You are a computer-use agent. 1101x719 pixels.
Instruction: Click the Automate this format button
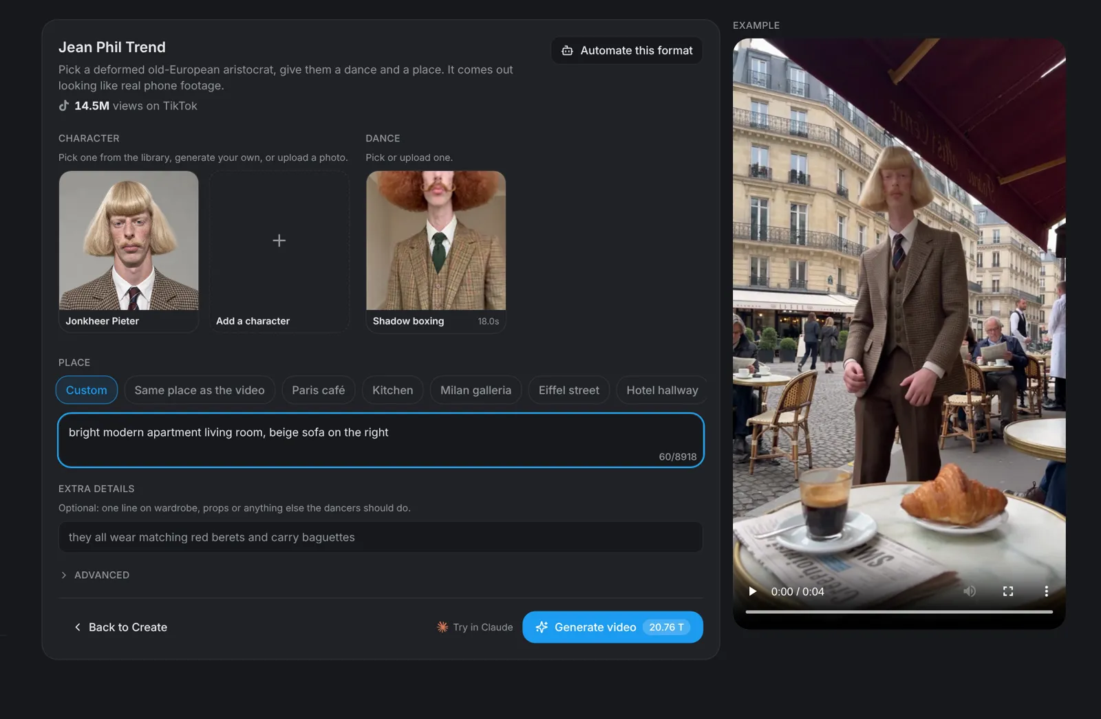click(627, 51)
